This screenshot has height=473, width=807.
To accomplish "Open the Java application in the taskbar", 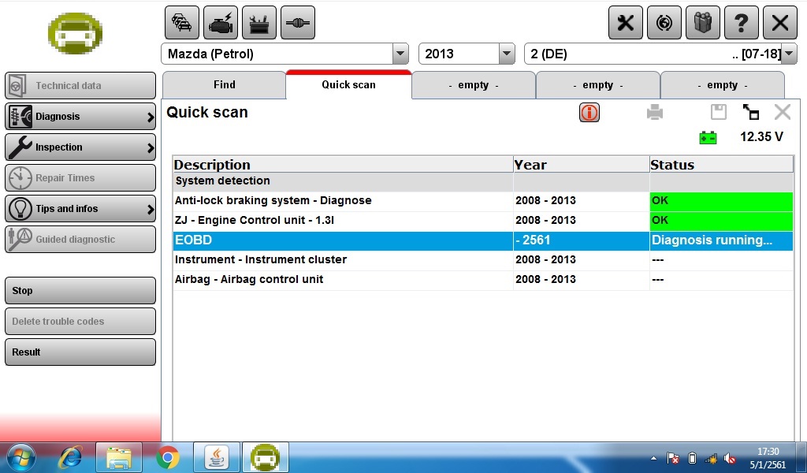I will click(x=217, y=457).
